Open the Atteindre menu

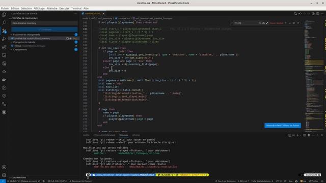pos(52,8)
